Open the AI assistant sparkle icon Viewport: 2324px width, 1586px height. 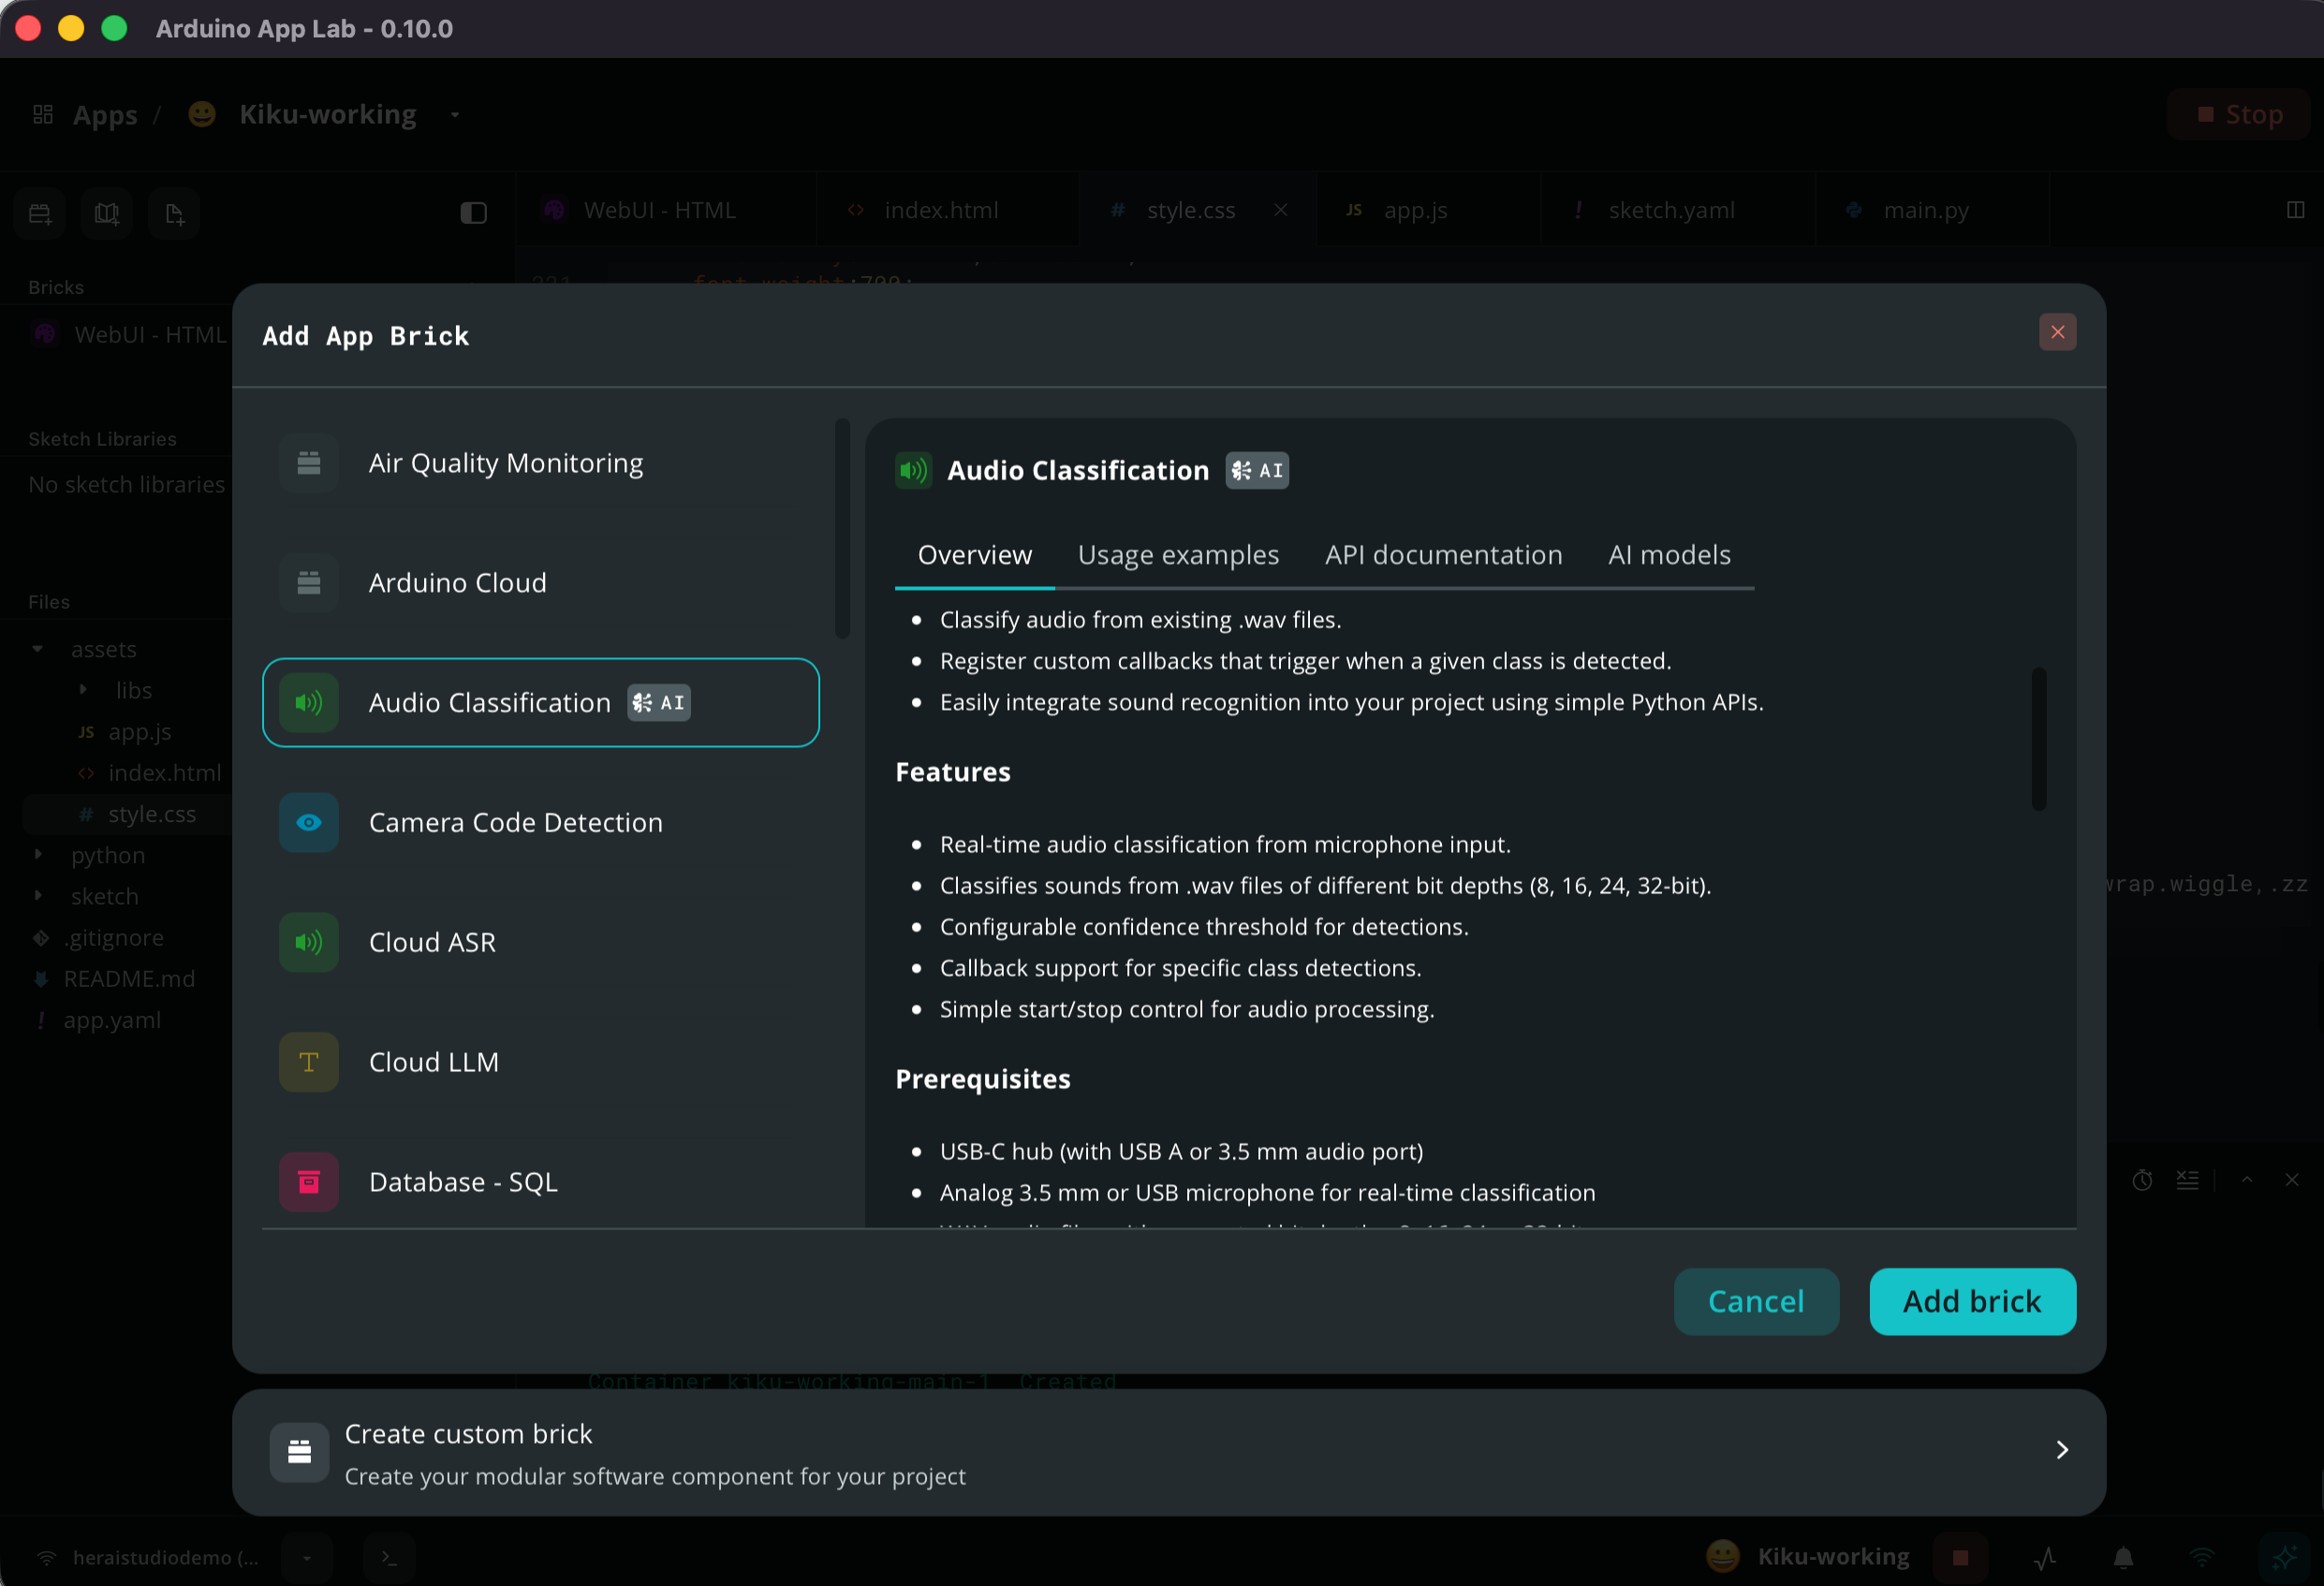[x=2284, y=1557]
